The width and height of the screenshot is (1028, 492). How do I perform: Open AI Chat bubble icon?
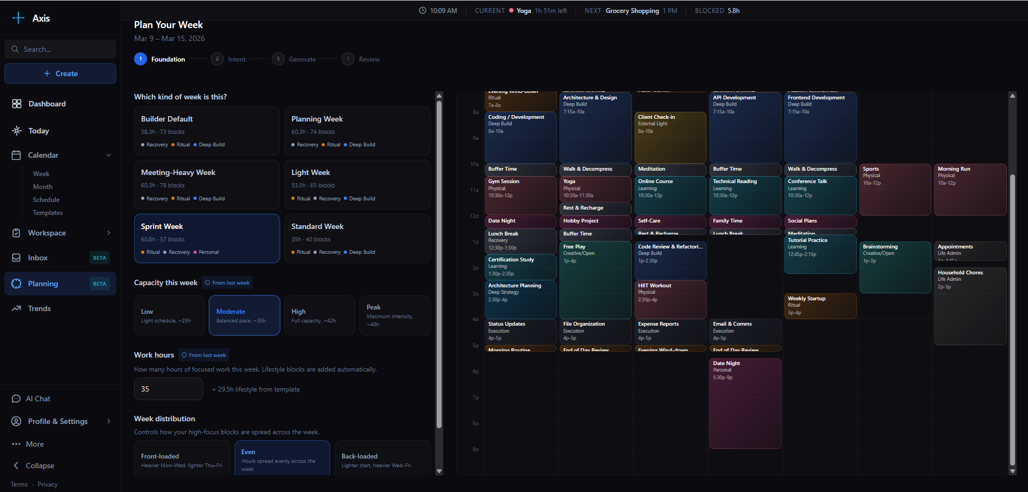16,399
